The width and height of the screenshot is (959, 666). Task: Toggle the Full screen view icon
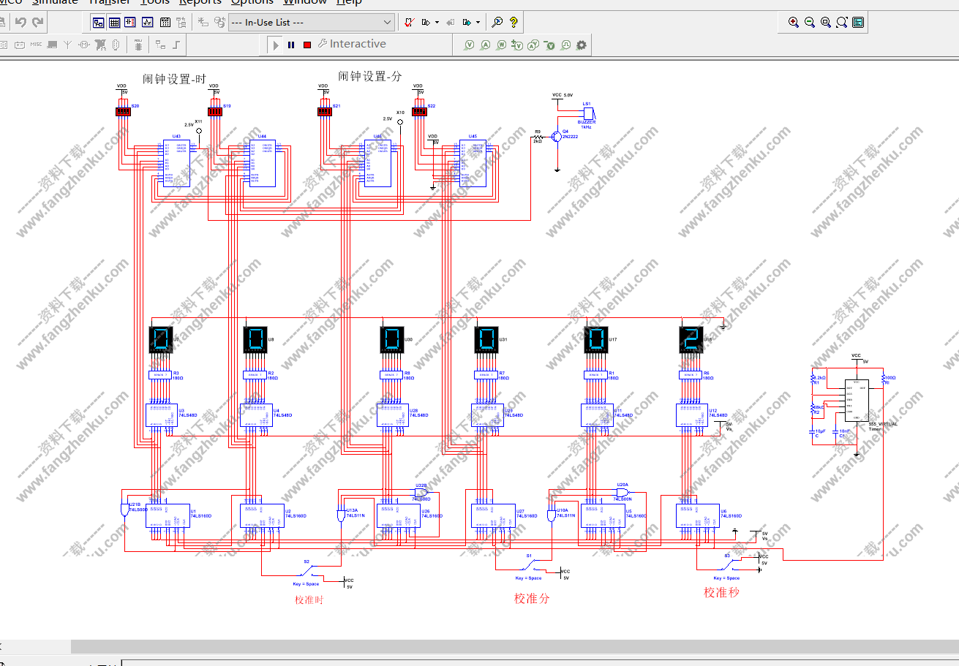[858, 22]
